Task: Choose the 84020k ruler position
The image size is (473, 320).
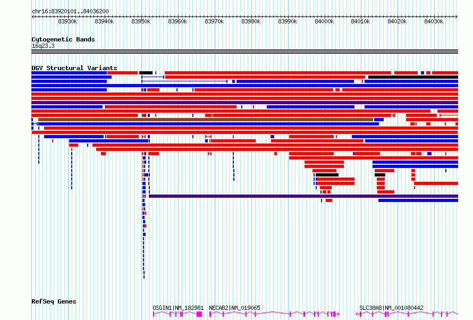Action: tap(397, 21)
